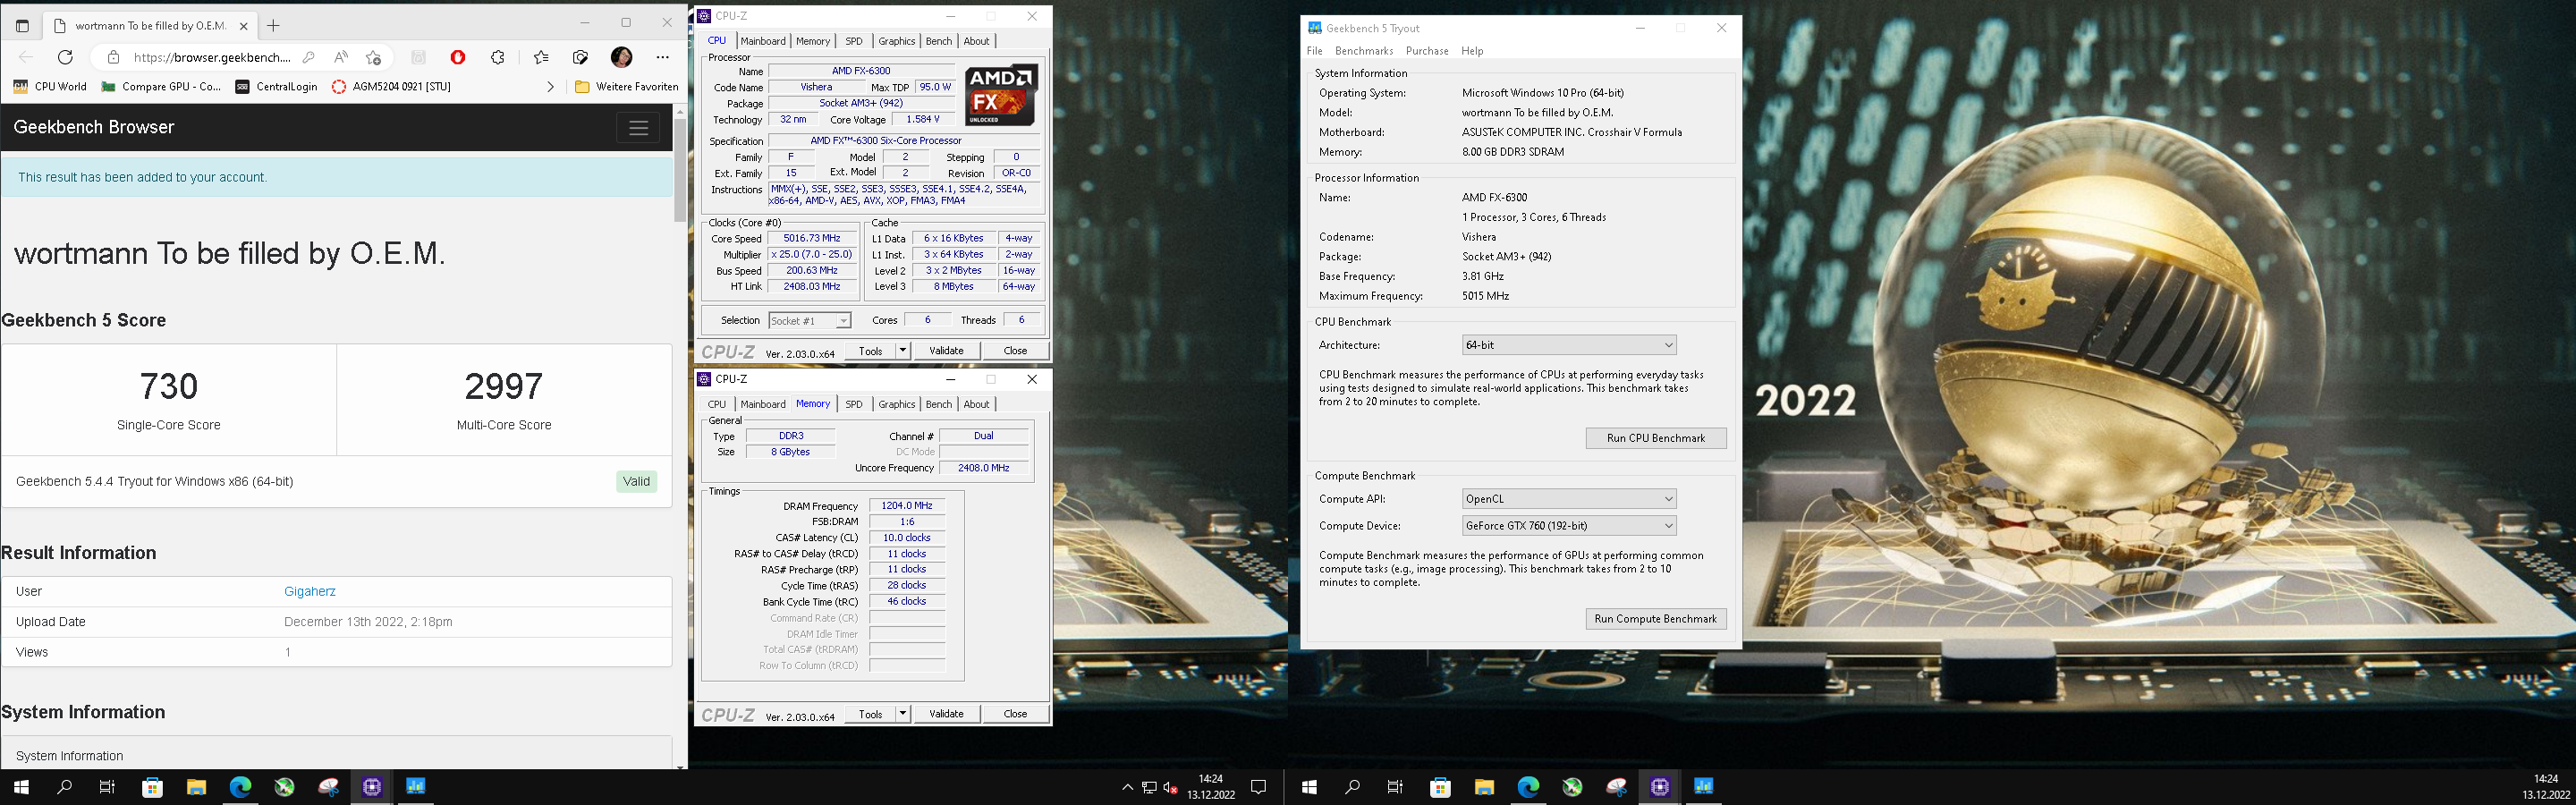Click Validate in CPU-Z CPU window
Image resolution: width=2576 pixels, height=805 pixels.
click(946, 351)
